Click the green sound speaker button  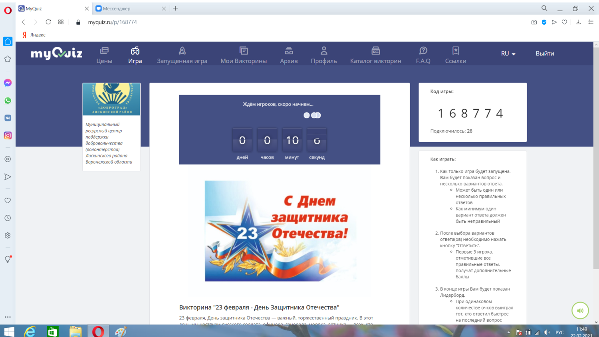[580, 311]
